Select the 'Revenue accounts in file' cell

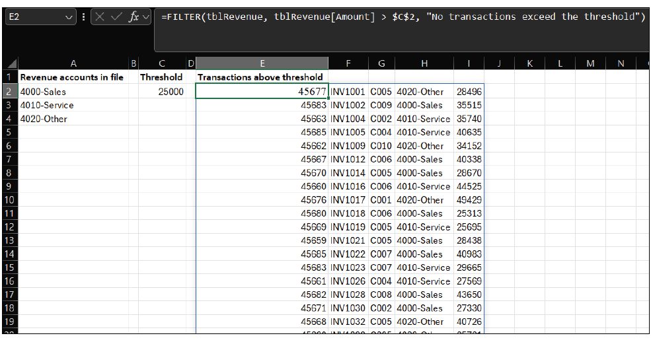73,77
